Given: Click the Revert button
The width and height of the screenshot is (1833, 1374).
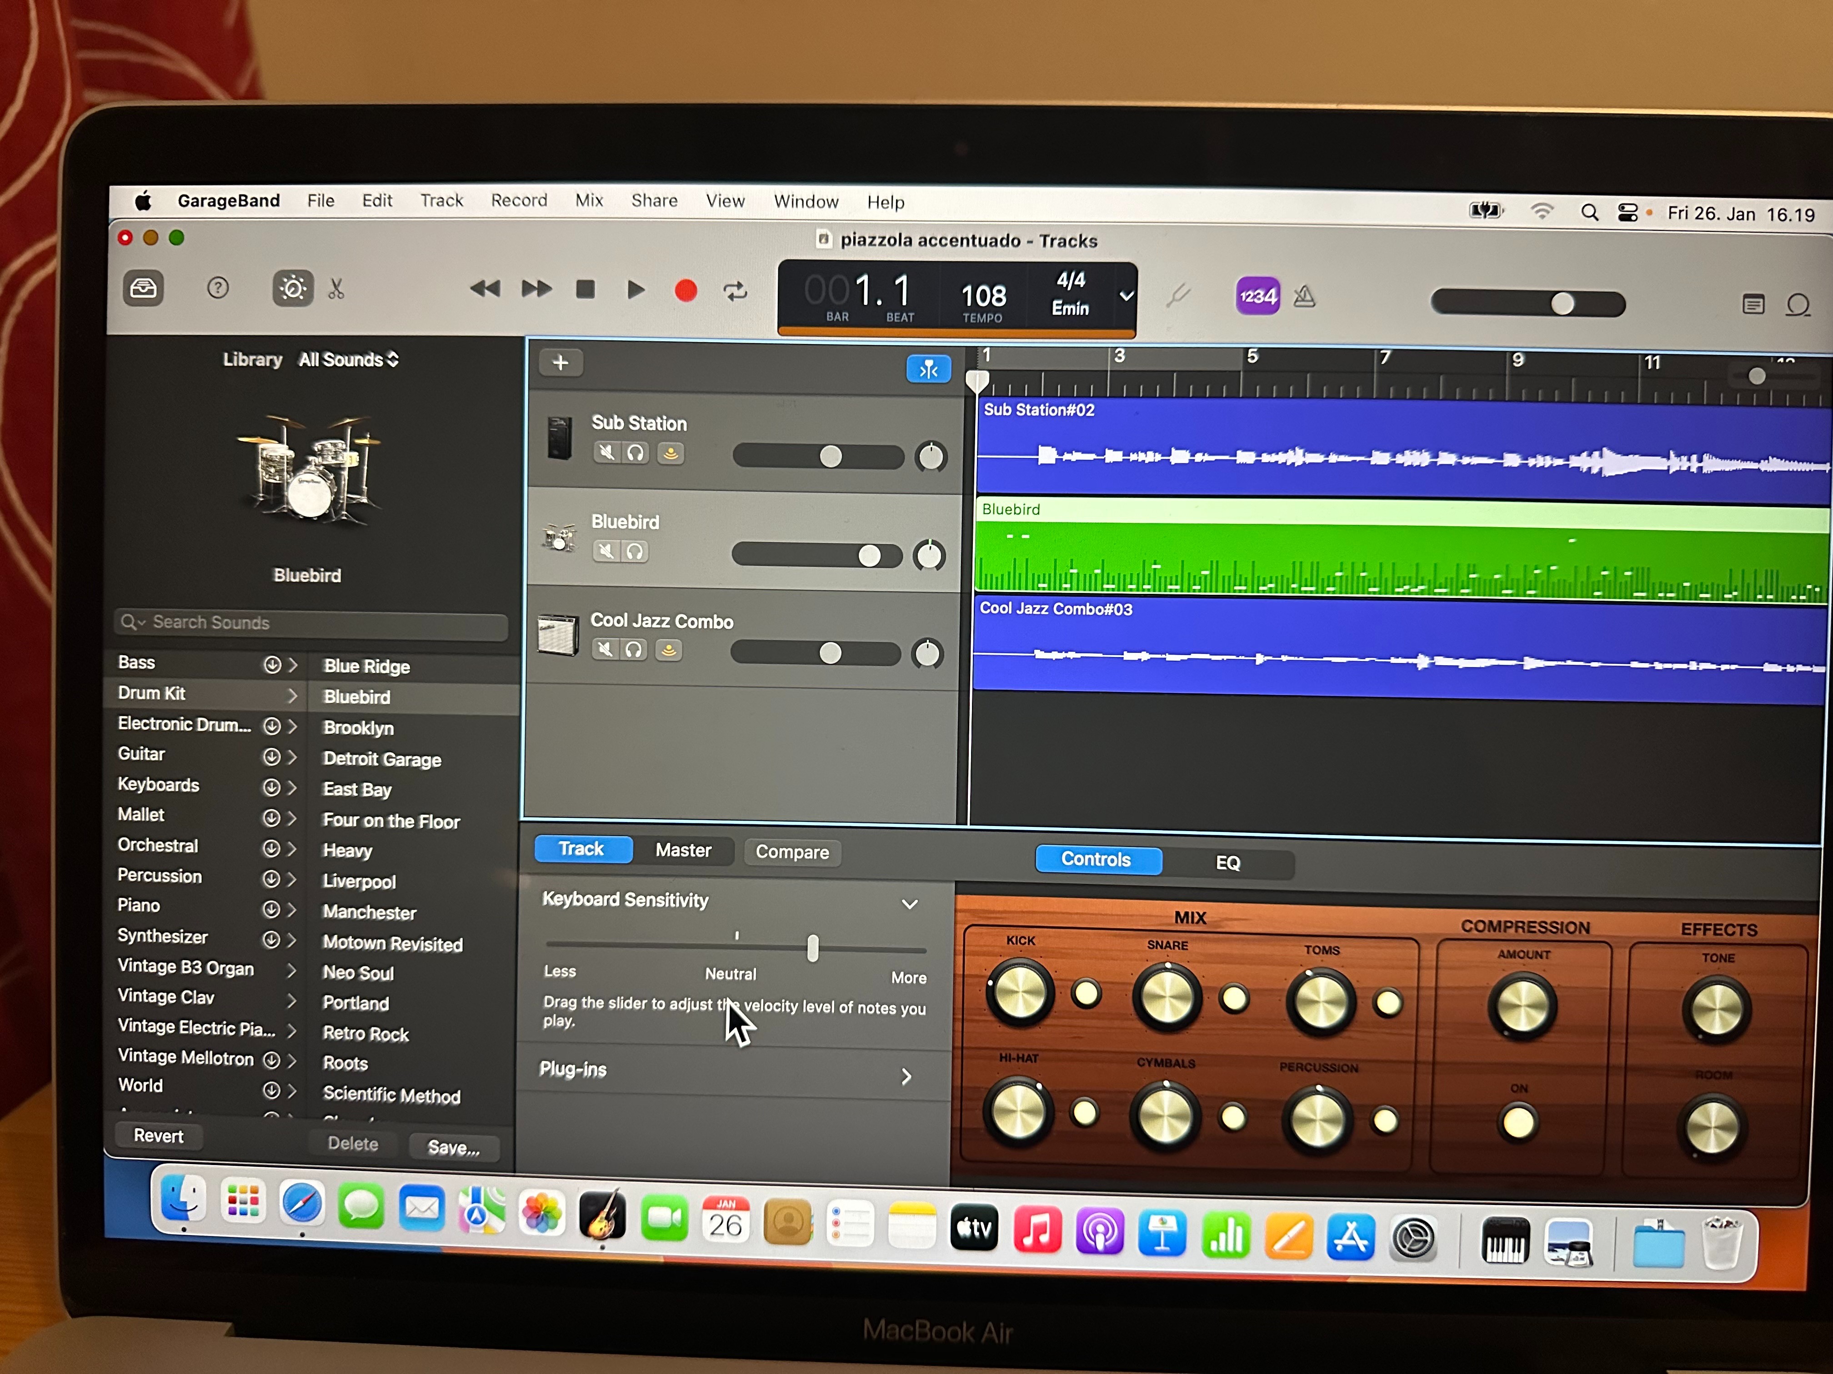Looking at the screenshot, I should [x=158, y=1135].
